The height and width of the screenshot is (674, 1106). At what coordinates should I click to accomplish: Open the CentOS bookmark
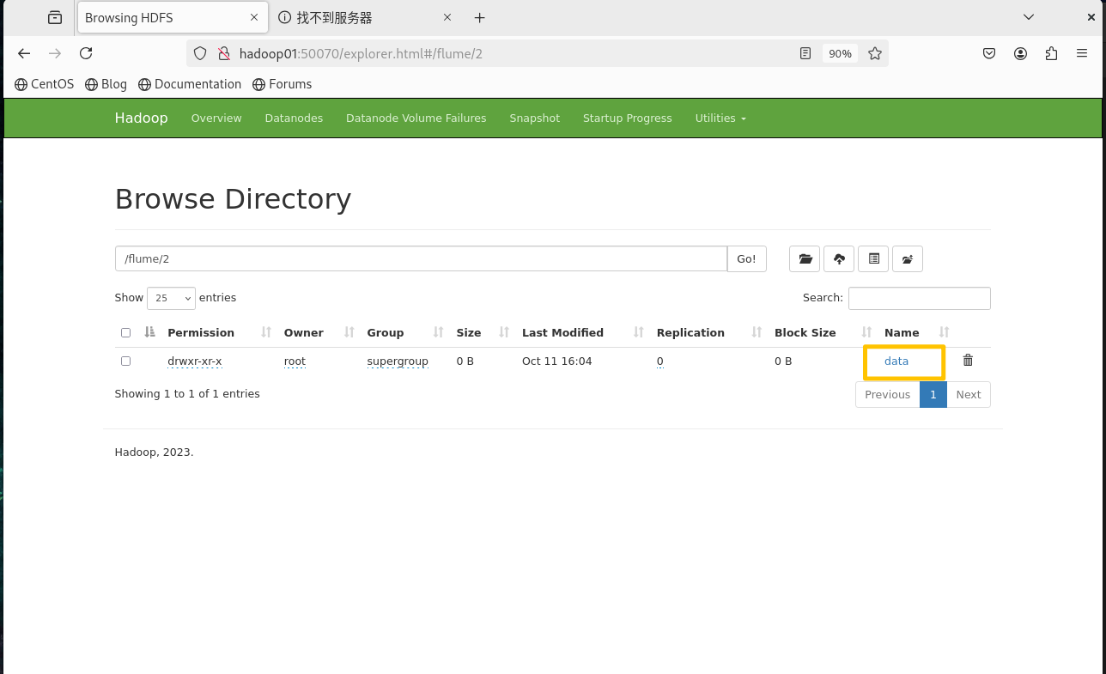pos(45,84)
